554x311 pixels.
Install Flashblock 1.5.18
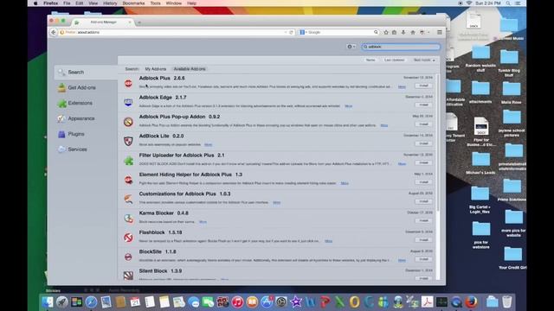click(423, 240)
